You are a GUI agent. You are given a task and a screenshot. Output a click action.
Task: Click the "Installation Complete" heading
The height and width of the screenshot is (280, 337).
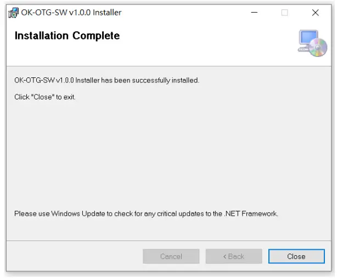(67, 36)
